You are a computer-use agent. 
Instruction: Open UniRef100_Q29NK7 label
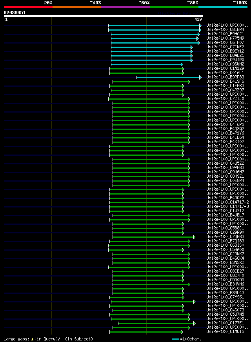(225, 254)
